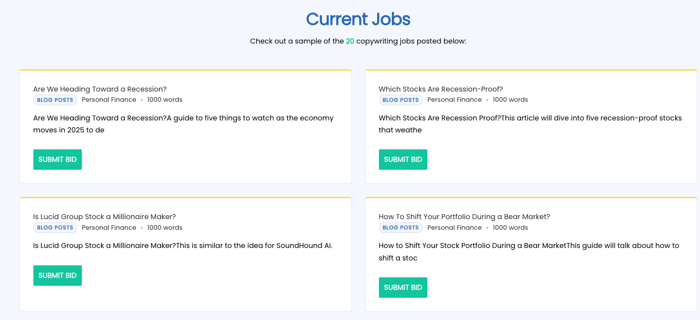This screenshot has height=320, width=700.
Task: Click the Current Jobs heading
Action: pyautogui.click(x=358, y=19)
